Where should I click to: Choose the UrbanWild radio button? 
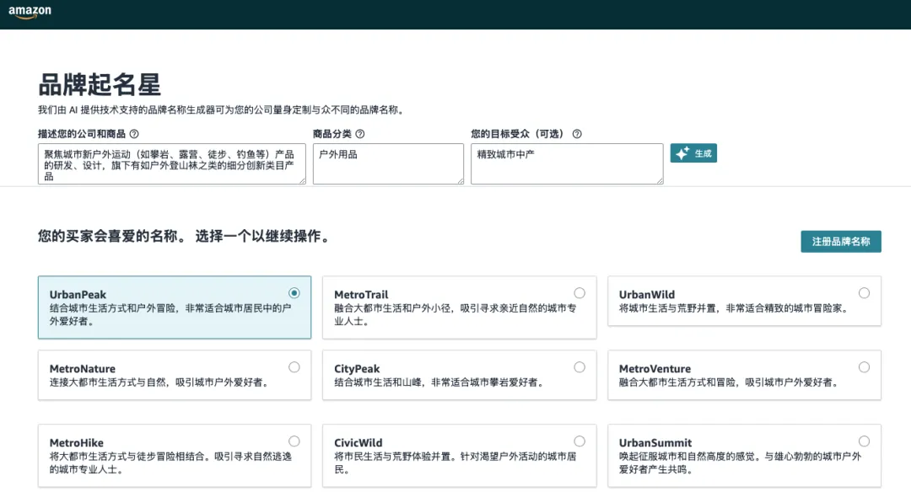[864, 292]
